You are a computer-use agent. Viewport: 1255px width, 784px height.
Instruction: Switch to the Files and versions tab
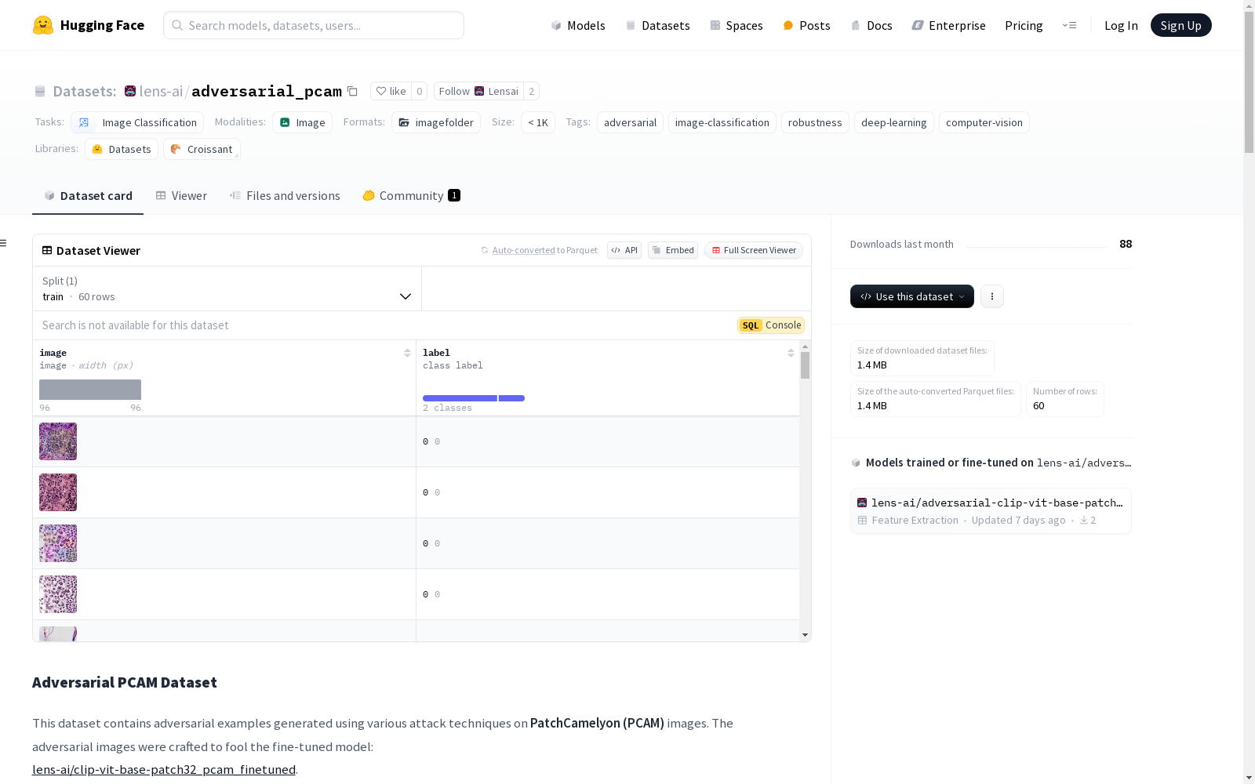pyautogui.click(x=285, y=196)
